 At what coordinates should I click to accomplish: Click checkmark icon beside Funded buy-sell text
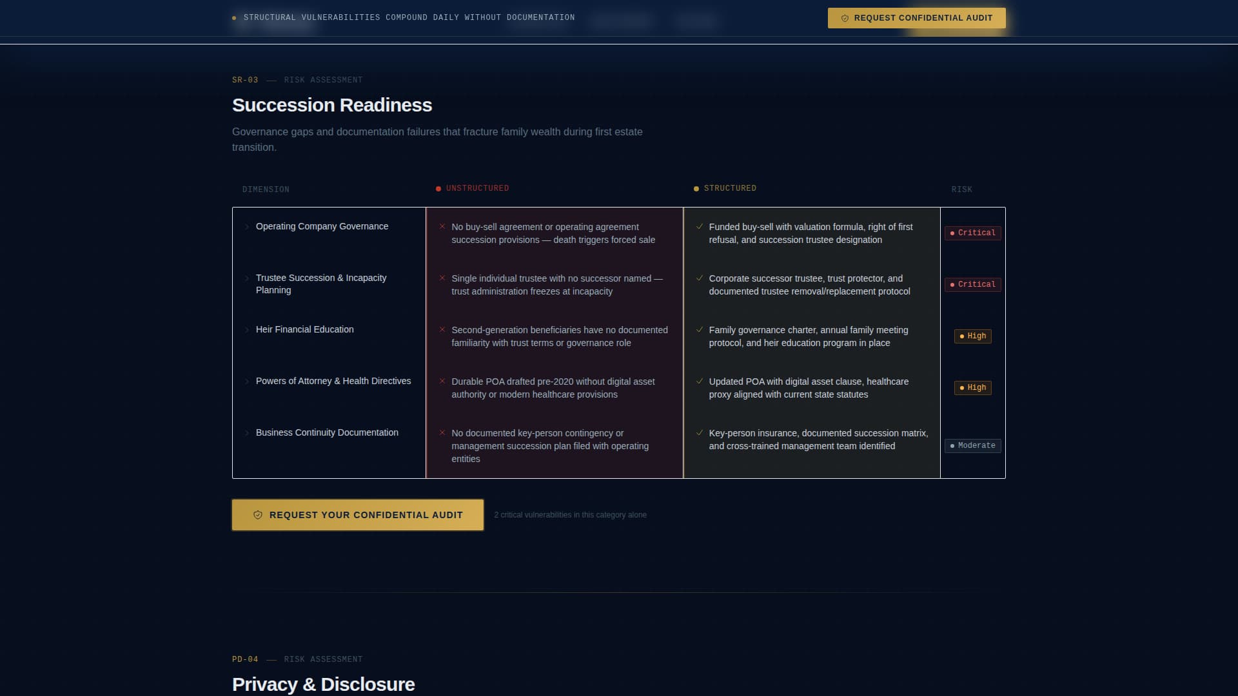point(700,226)
